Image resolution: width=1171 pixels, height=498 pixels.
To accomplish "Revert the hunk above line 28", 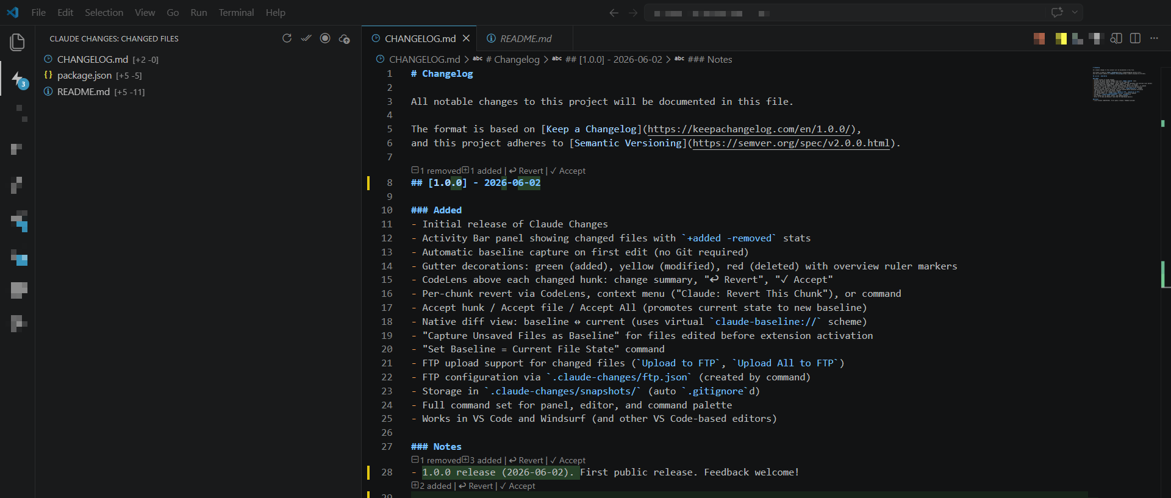I will coord(526,460).
